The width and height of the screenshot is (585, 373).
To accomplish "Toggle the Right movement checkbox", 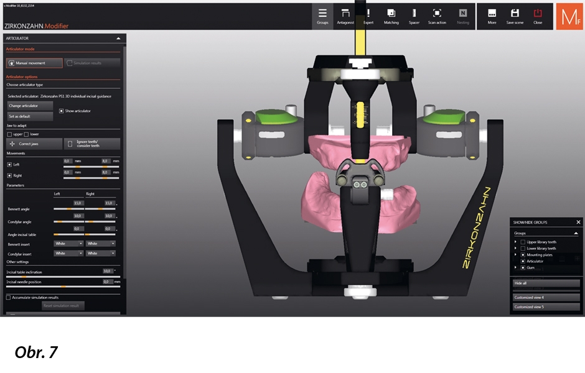I will pyautogui.click(x=9, y=175).
